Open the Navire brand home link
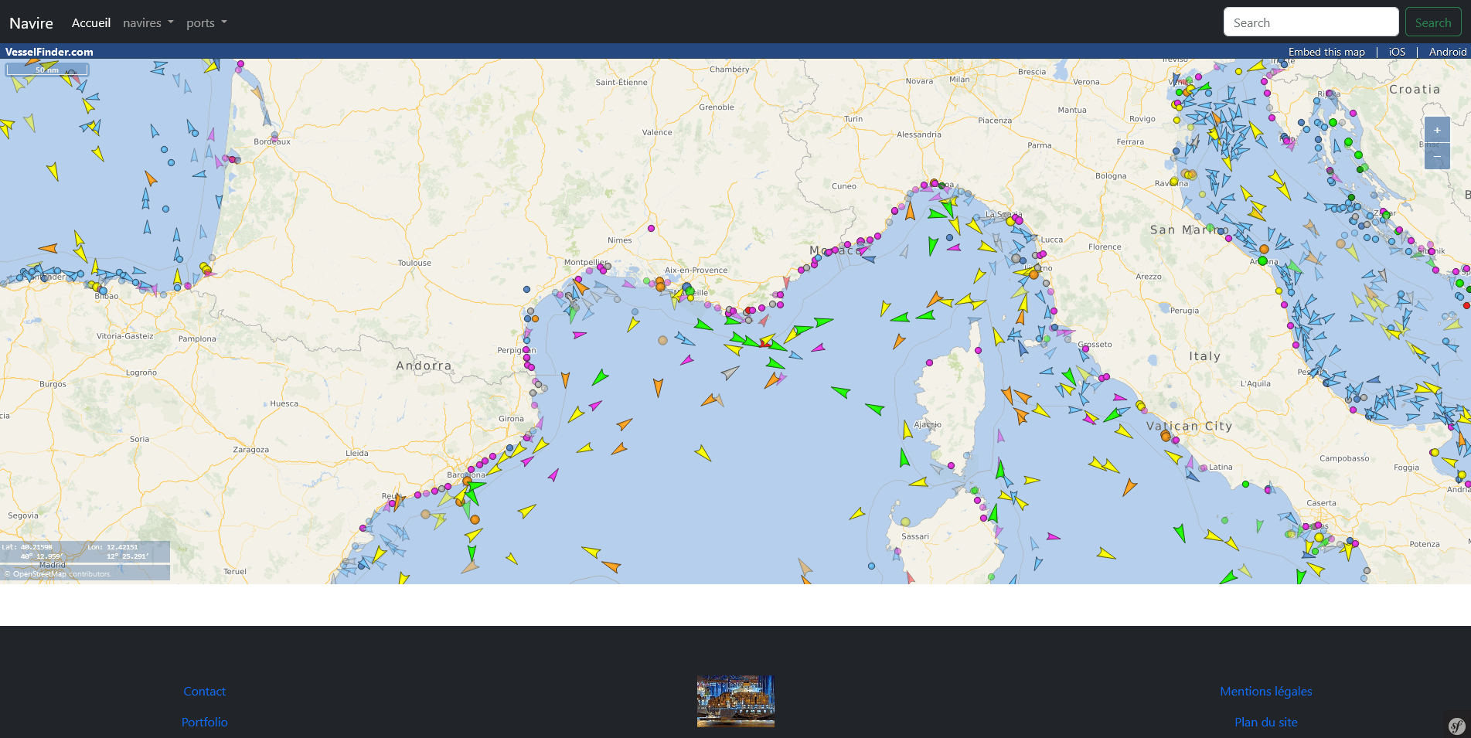Image resolution: width=1471 pixels, height=738 pixels. pyautogui.click(x=31, y=22)
